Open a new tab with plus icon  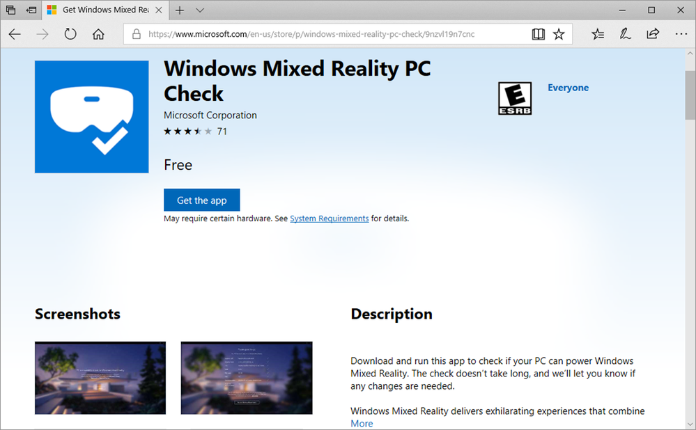click(x=179, y=10)
